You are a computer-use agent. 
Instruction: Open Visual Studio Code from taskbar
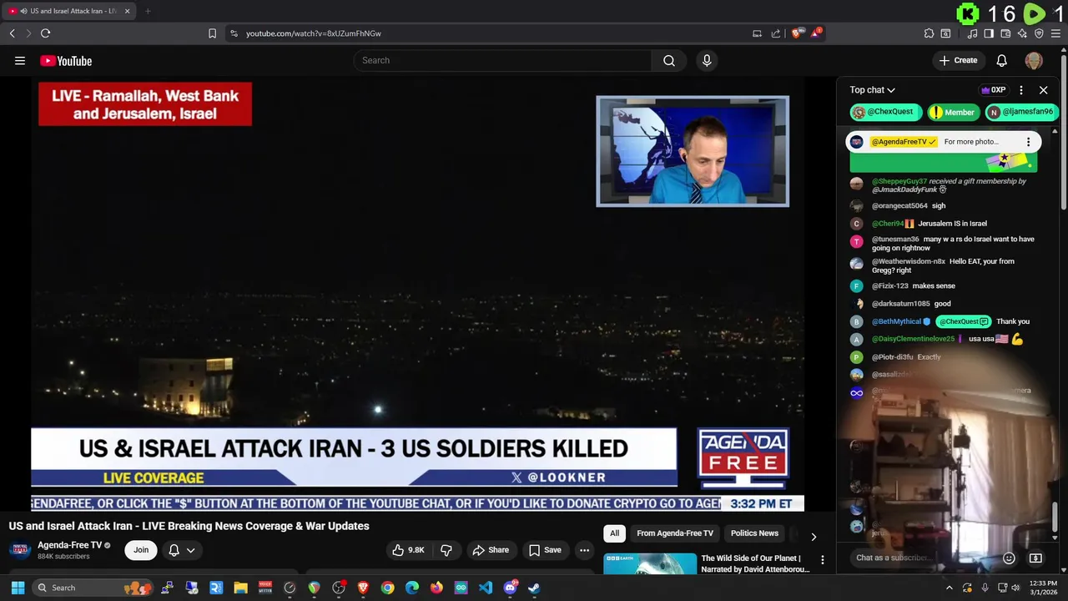tap(486, 588)
